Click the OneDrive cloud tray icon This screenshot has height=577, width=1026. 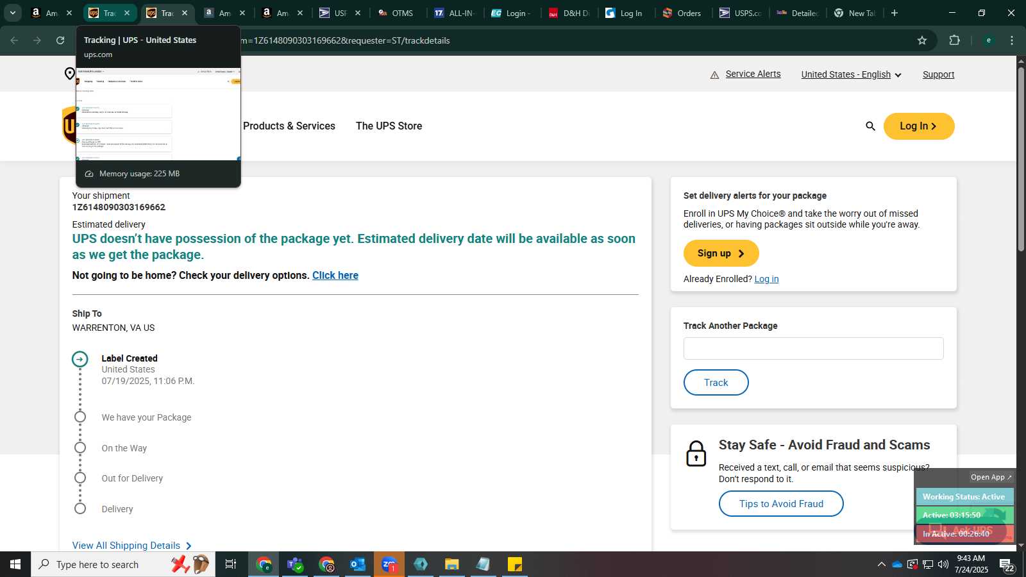[x=897, y=564]
